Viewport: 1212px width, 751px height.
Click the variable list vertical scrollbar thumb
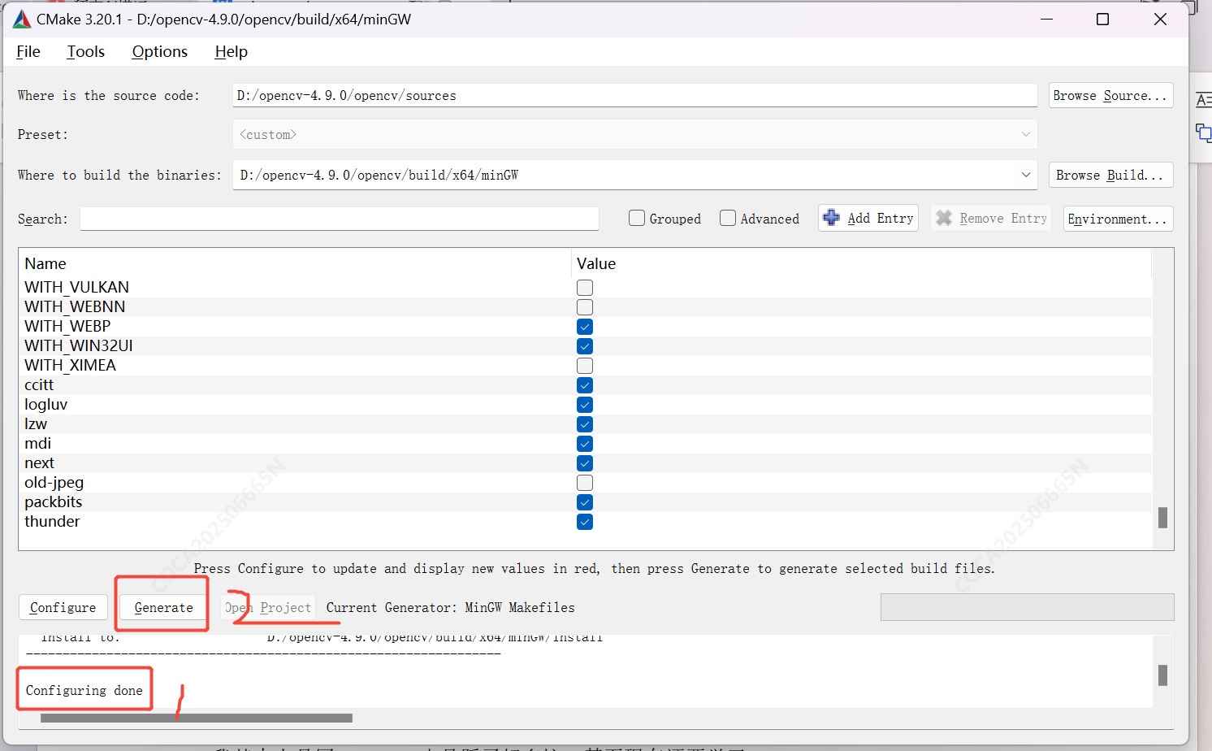tap(1162, 518)
